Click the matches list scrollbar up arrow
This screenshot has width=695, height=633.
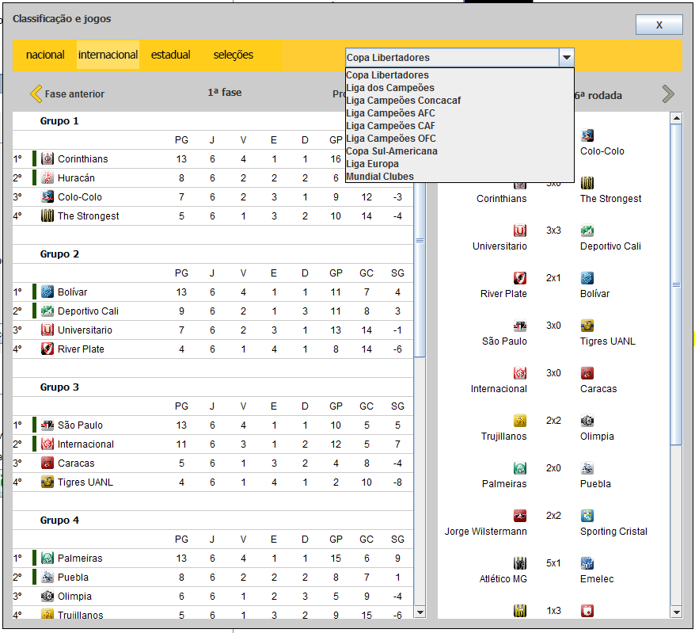tap(676, 118)
